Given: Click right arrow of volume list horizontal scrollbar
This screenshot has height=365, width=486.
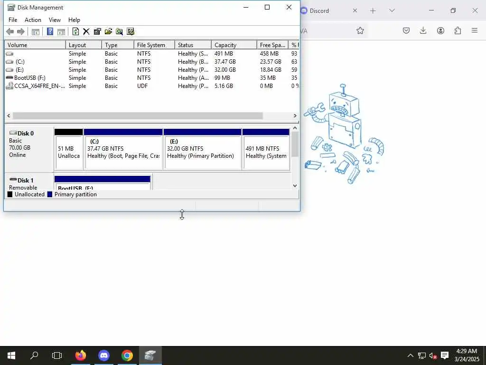Looking at the screenshot, I should [295, 116].
